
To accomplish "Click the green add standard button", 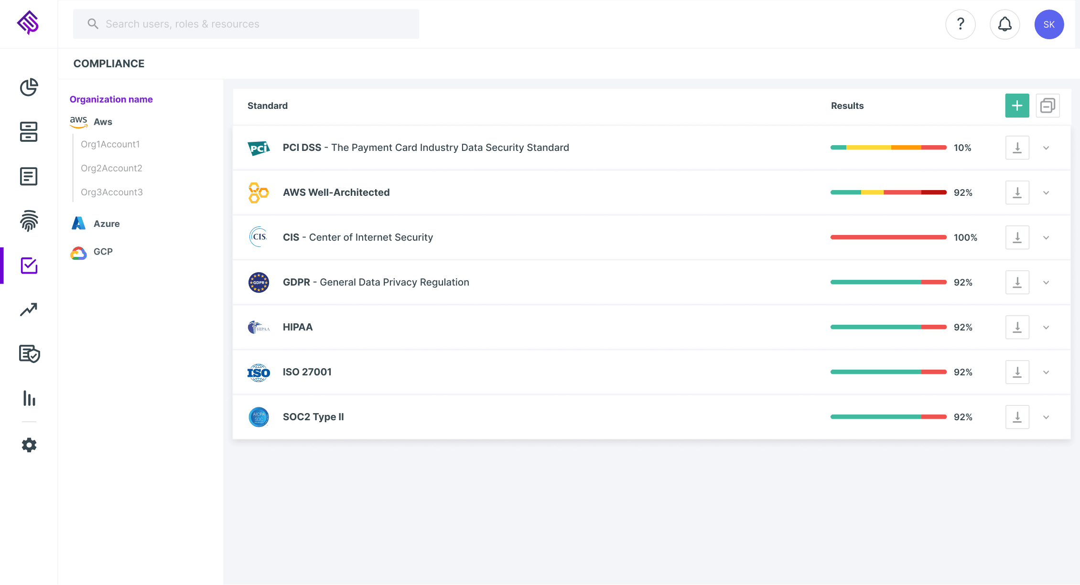I will click(1017, 106).
